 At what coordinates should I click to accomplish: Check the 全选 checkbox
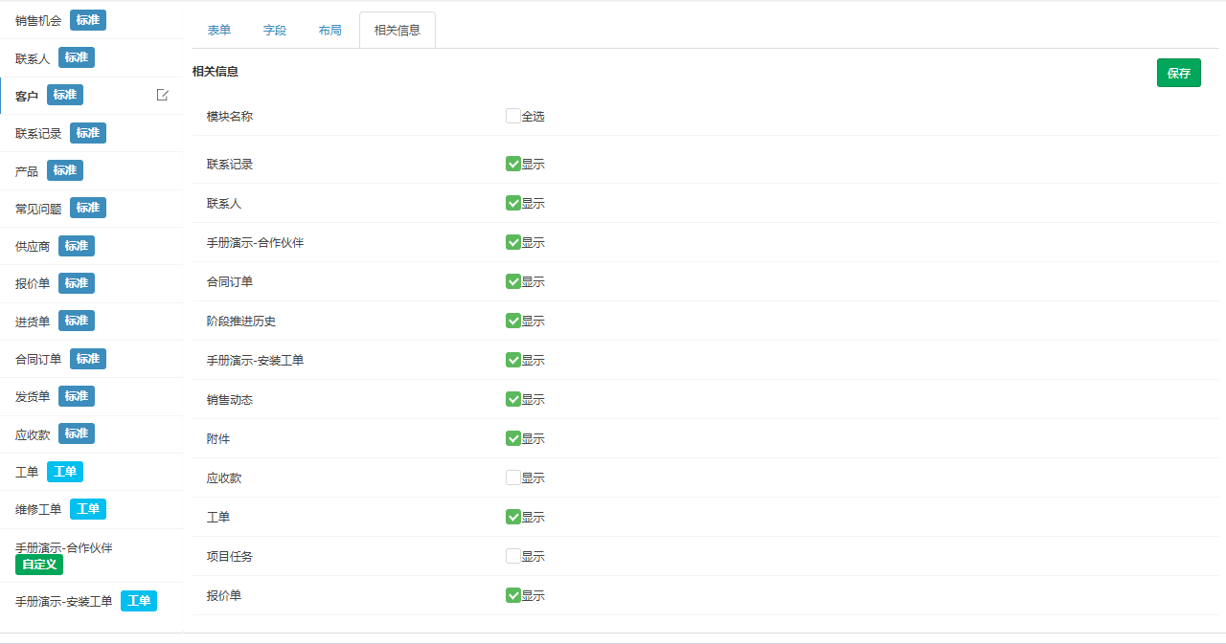click(513, 116)
